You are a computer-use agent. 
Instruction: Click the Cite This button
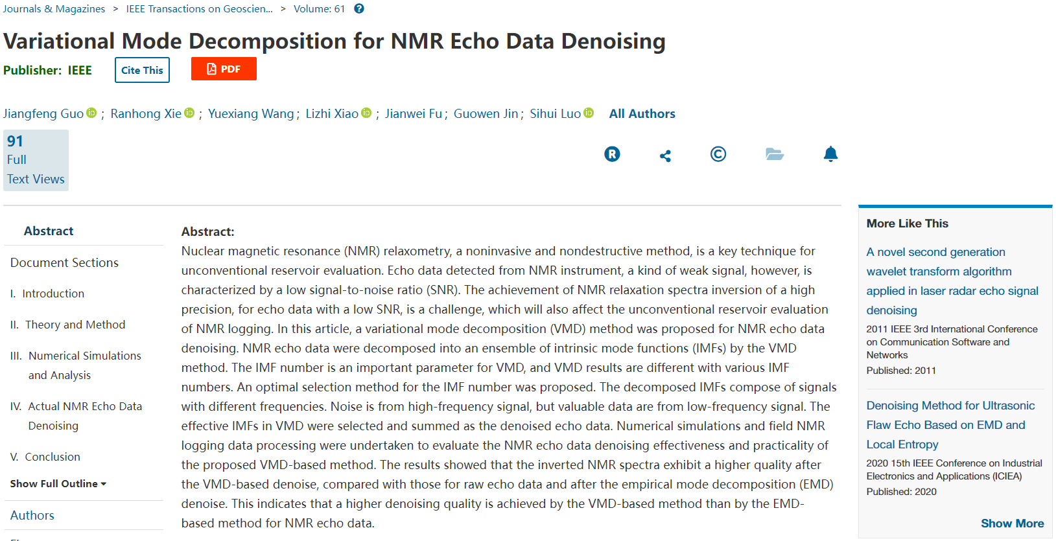(142, 70)
